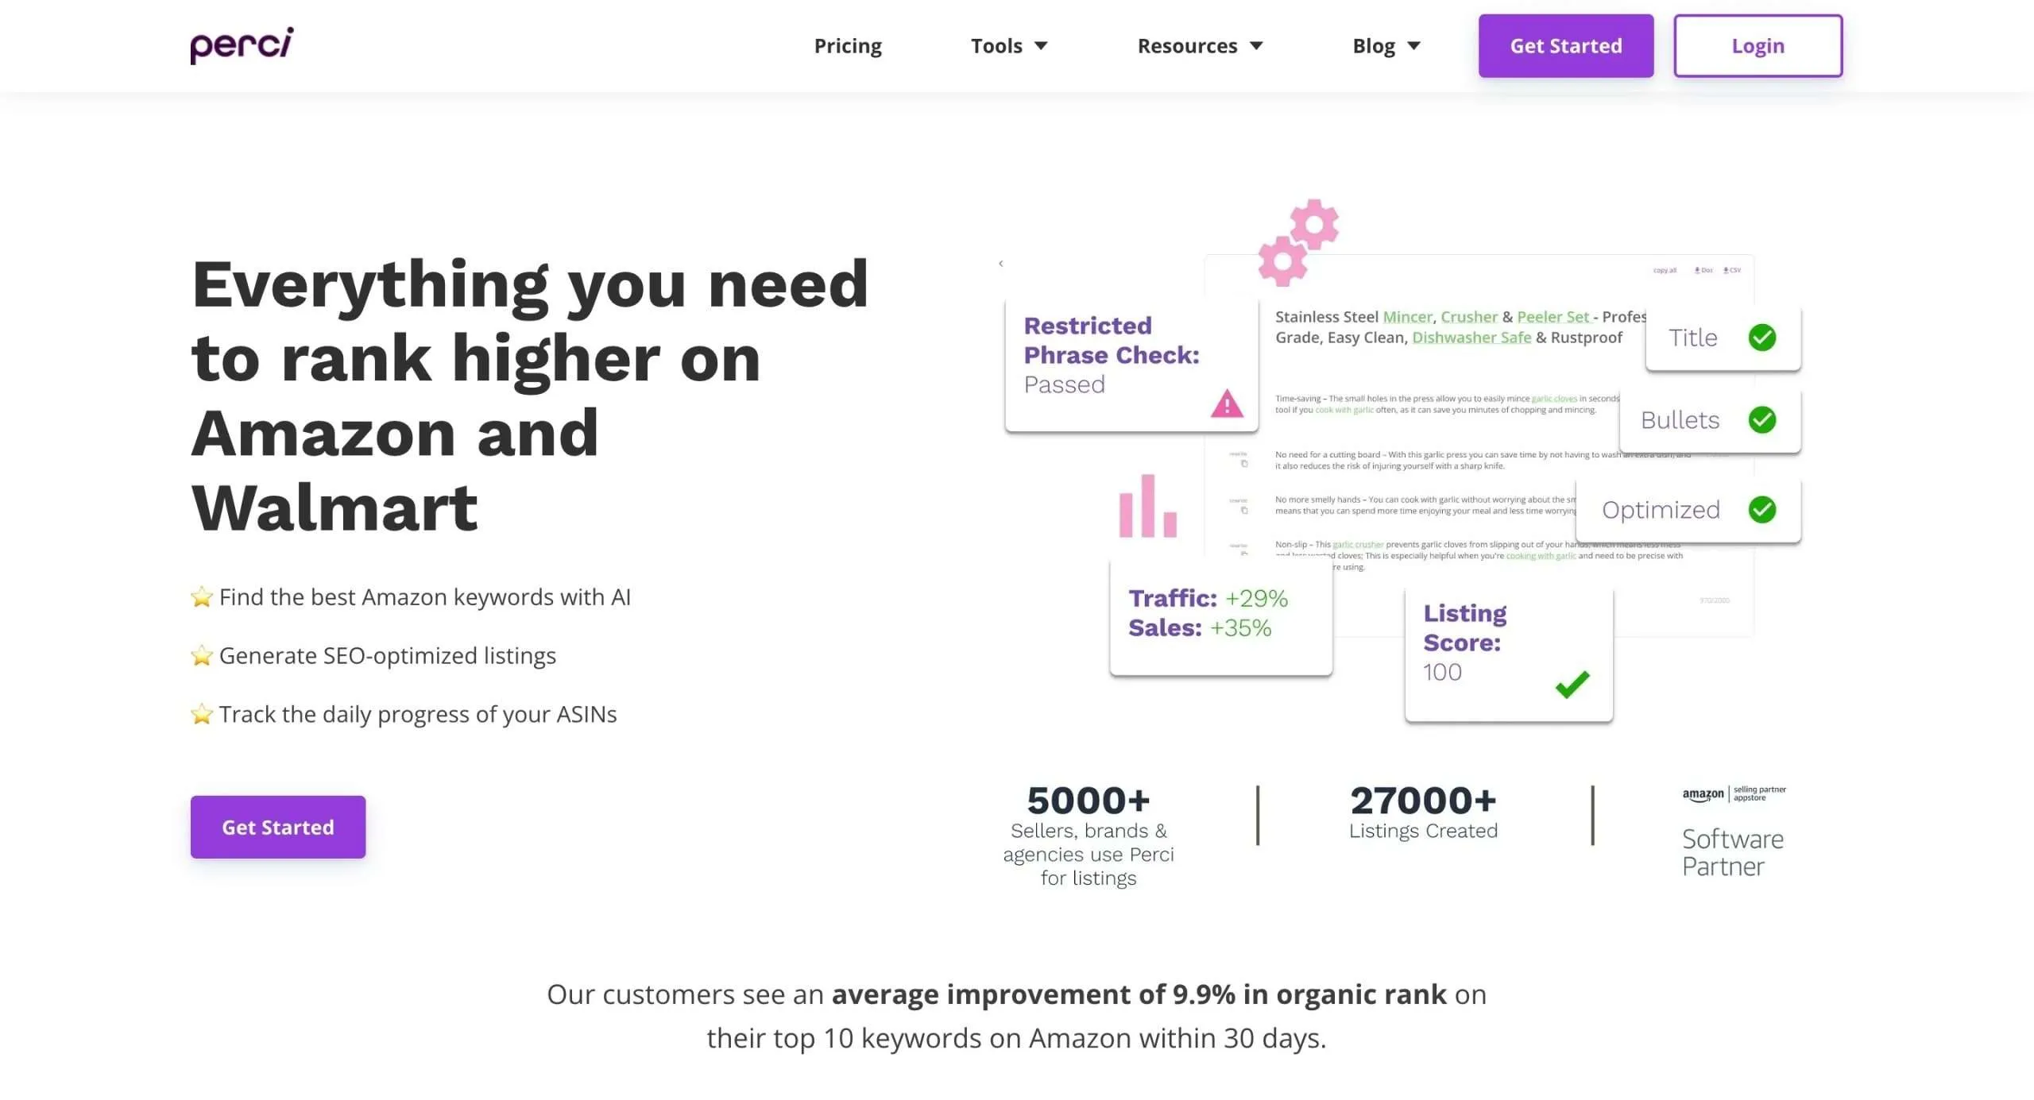Expand the Tools dropdown menu
This screenshot has width=2034, height=1100.
coord(1009,46)
